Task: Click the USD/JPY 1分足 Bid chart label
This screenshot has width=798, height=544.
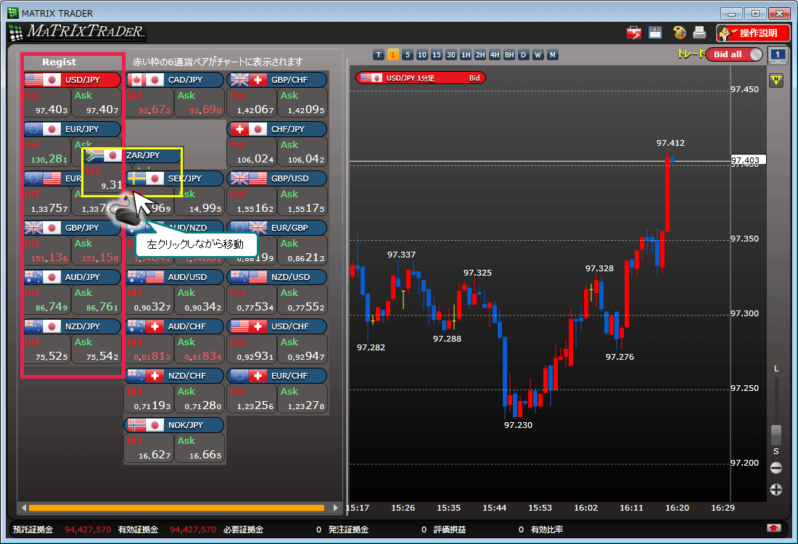Action: coord(420,78)
